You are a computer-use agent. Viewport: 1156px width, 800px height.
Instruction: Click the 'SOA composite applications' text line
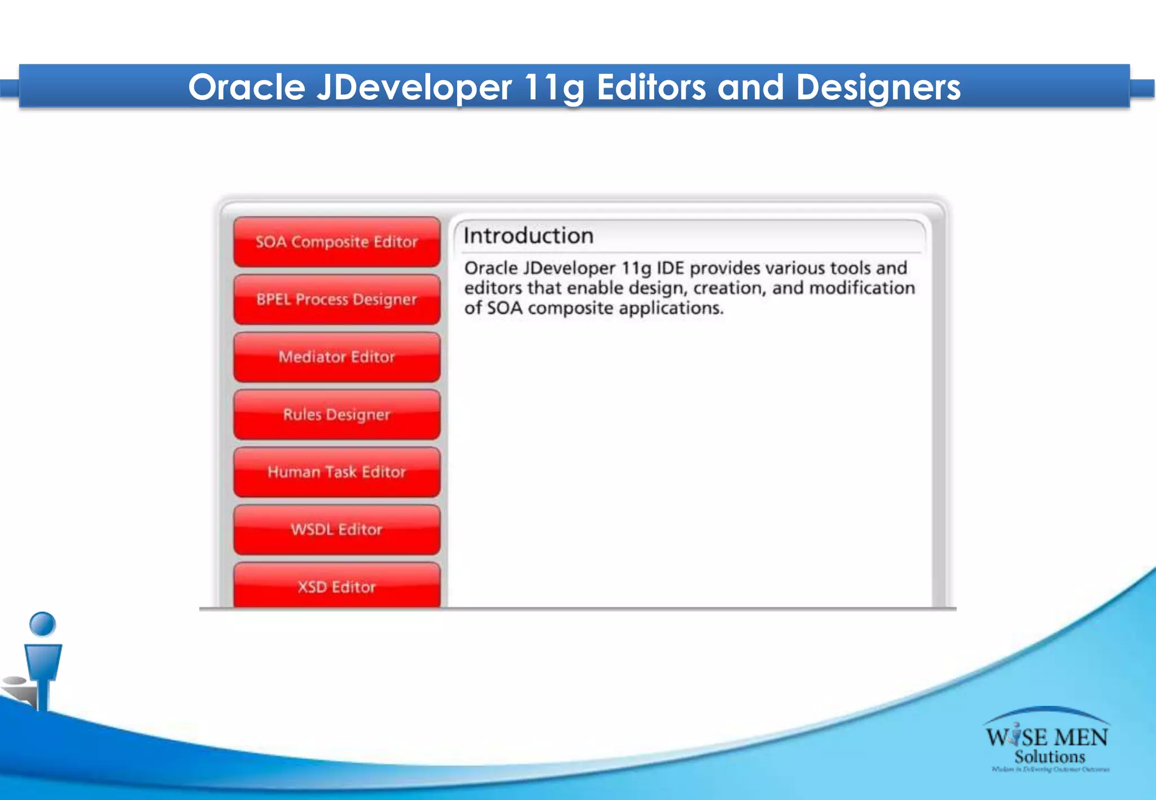pos(593,309)
